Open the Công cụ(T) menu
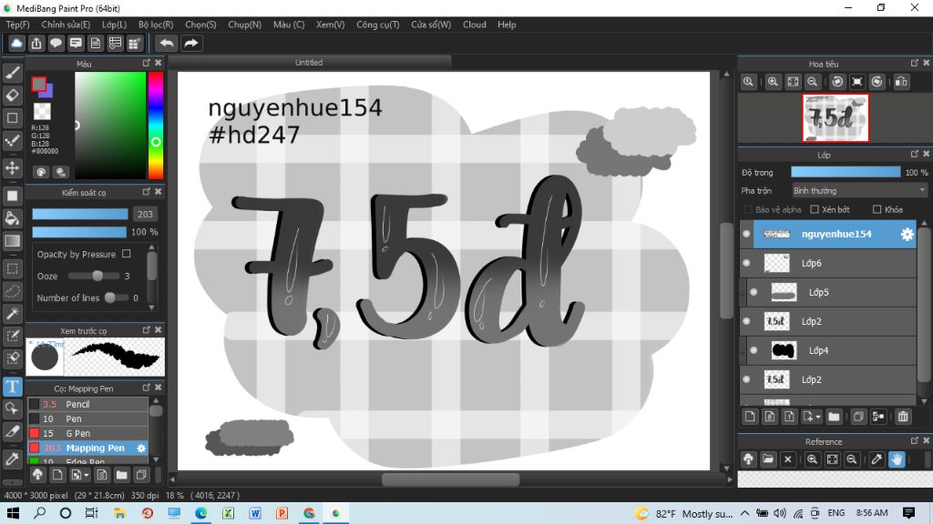The height and width of the screenshot is (524, 933). (378, 25)
